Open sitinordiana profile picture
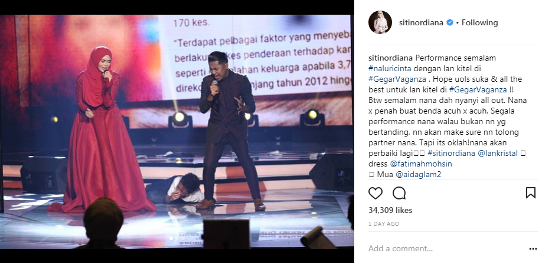 coord(380,22)
